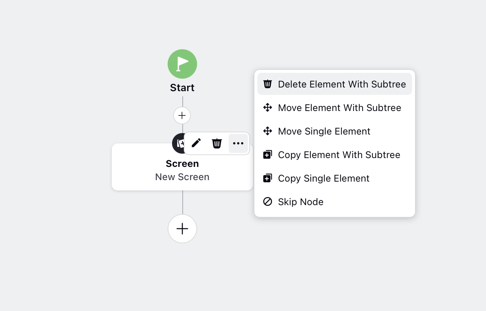
Task: Choose Copy Element With Subtree
Action: point(335,155)
